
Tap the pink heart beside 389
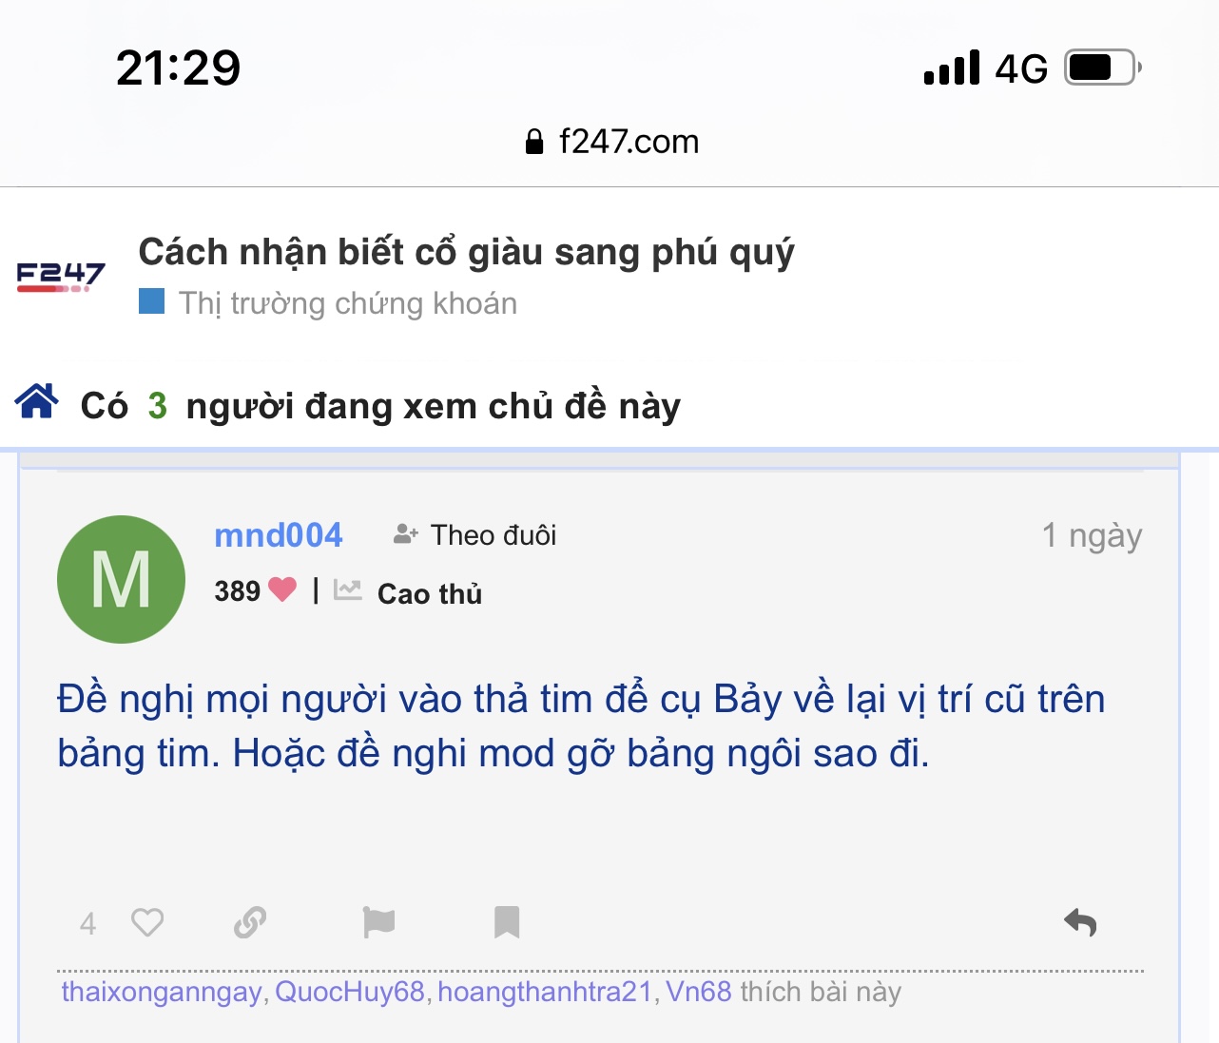pyautogui.click(x=282, y=590)
